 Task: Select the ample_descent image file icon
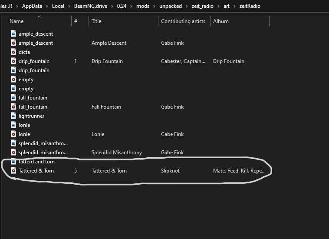[x=13, y=33]
